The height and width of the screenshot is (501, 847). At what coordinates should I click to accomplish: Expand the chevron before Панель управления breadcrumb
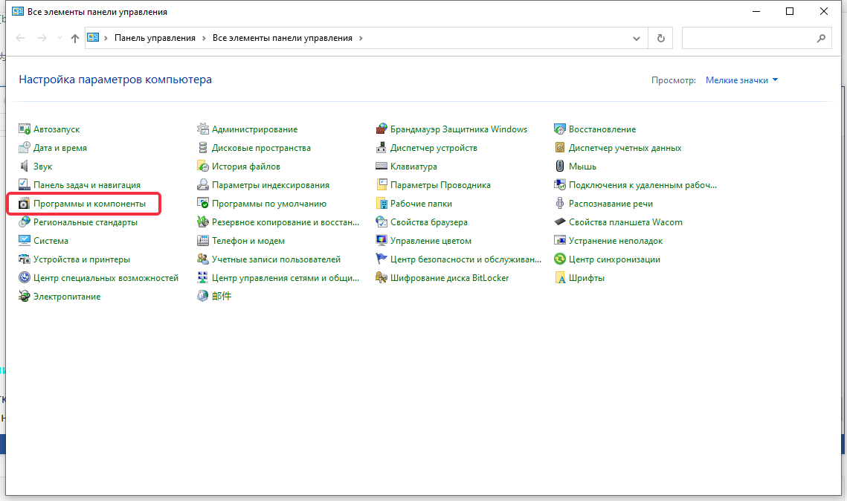106,38
